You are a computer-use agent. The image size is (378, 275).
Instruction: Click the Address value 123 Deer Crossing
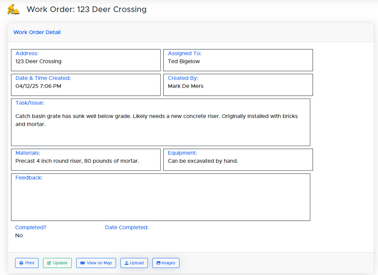(38, 62)
